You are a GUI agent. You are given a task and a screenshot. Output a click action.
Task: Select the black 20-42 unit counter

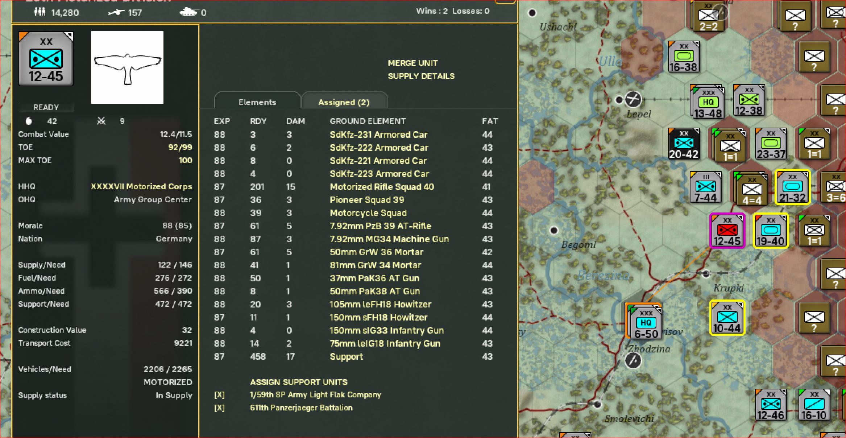coord(684,144)
